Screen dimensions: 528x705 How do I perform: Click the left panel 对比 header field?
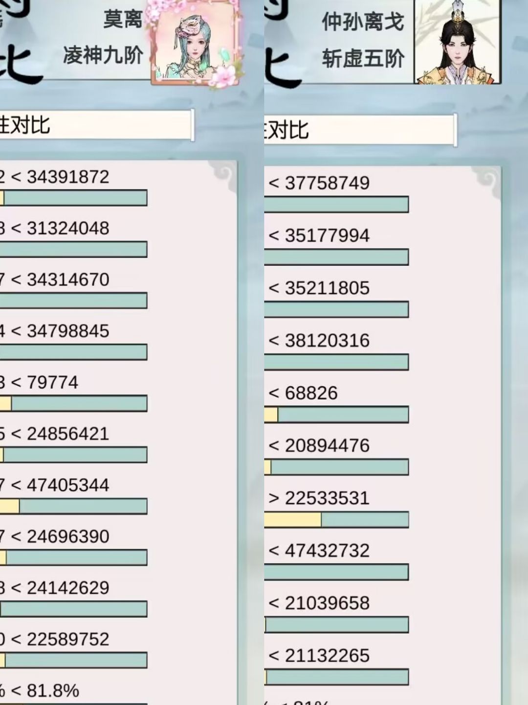point(96,125)
